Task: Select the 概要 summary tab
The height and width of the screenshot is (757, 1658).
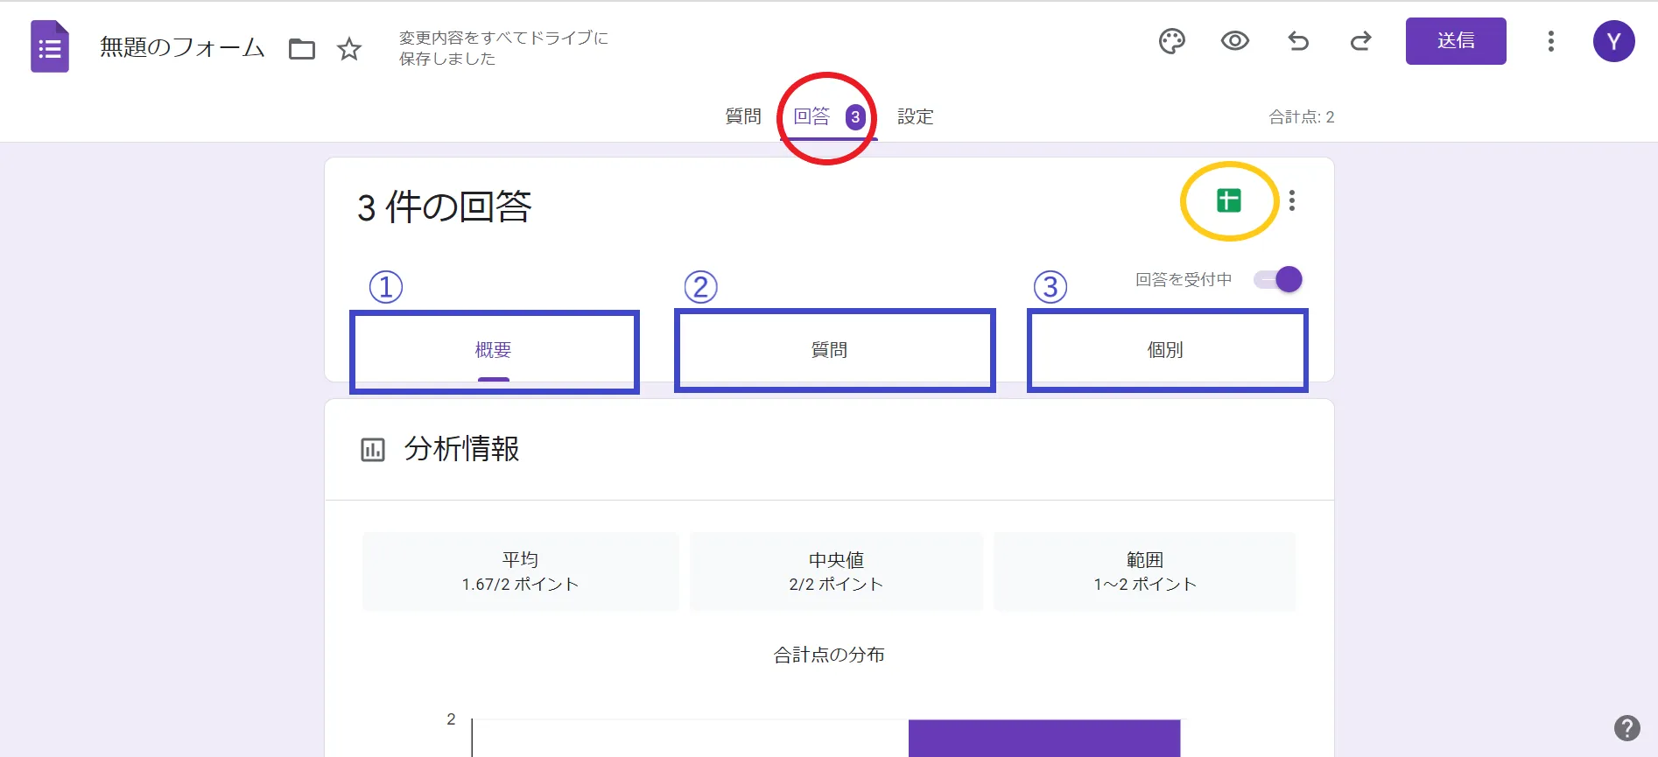Action: click(x=493, y=350)
